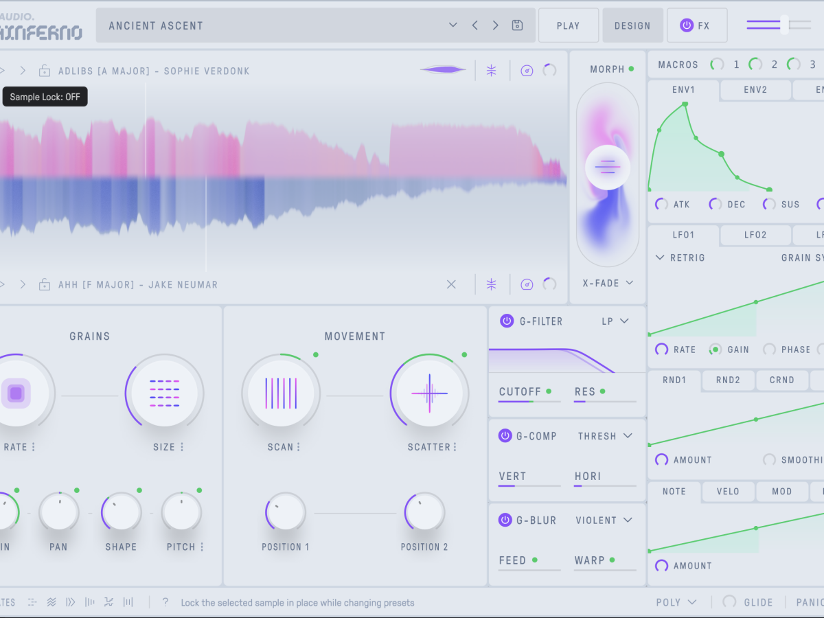824x618 pixels.
Task: Select the LFO2 tab
Action: tap(755, 235)
